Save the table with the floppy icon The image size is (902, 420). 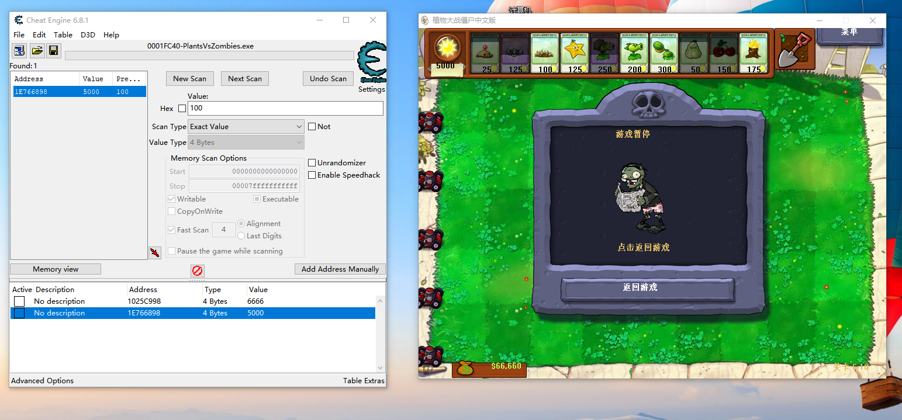point(53,50)
